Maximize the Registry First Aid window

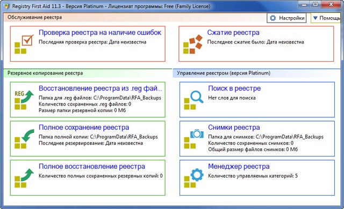tap(316, 5)
